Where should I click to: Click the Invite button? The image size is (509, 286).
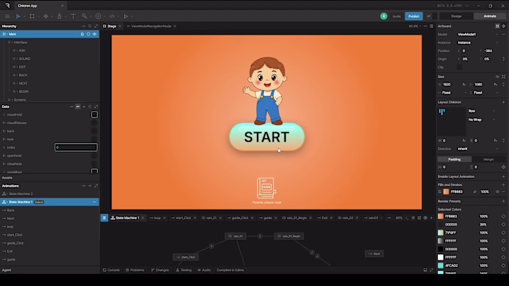click(396, 17)
